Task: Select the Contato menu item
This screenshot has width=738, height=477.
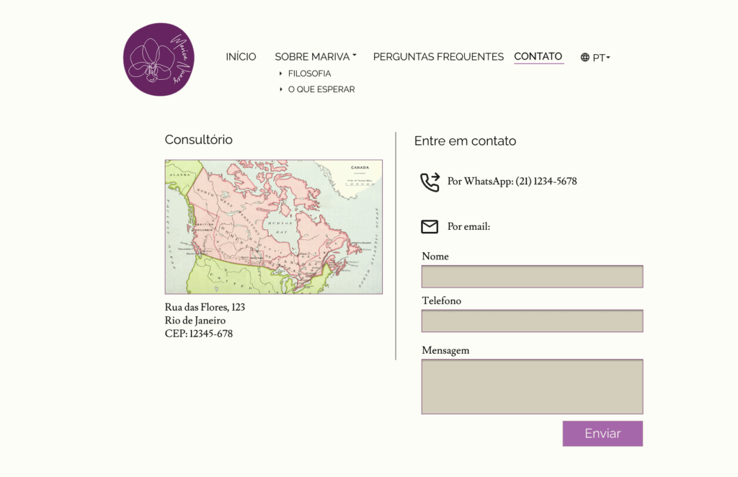Action: tap(538, 57)
